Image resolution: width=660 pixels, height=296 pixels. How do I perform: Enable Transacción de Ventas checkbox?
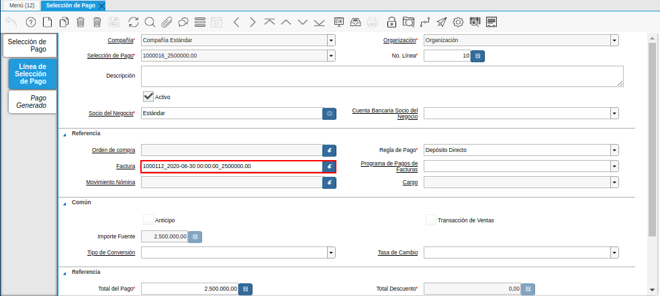(430, 220)
